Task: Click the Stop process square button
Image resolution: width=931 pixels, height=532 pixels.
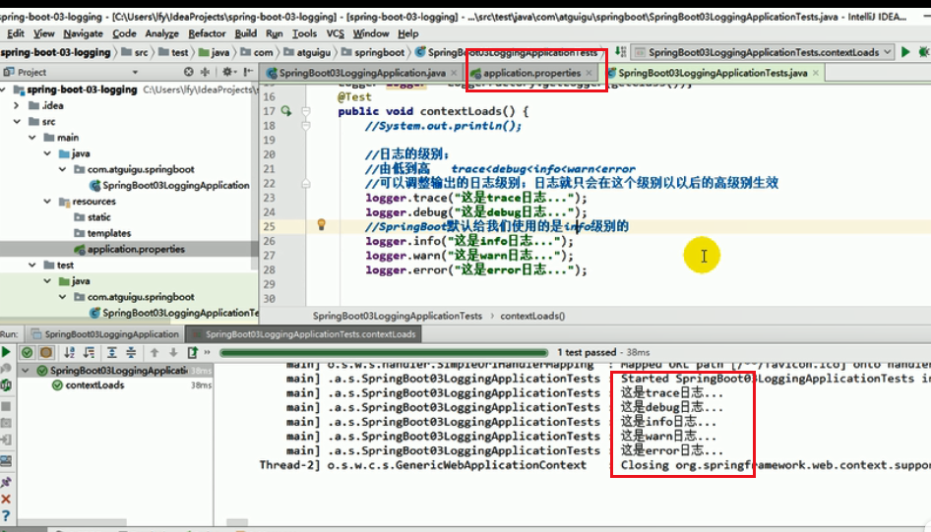Action: pyautogui.click(x=6, y=406)
